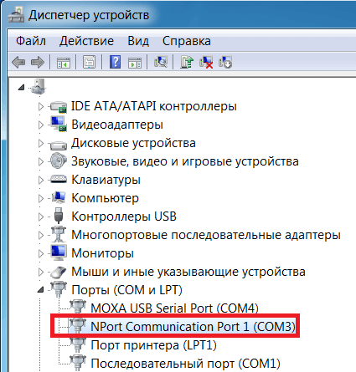This screenshot has width=356, height=372.
Task: Expand IDE ATA/ATAPI контроллеры node
Action: (x=41, y=106)
